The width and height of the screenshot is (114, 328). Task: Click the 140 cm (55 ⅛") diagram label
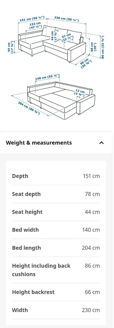click(x=47, y=77)
